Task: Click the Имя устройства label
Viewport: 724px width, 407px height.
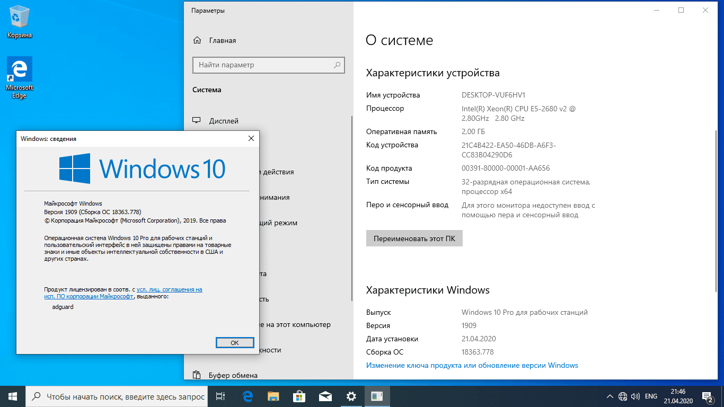Action: click(393, 95)
